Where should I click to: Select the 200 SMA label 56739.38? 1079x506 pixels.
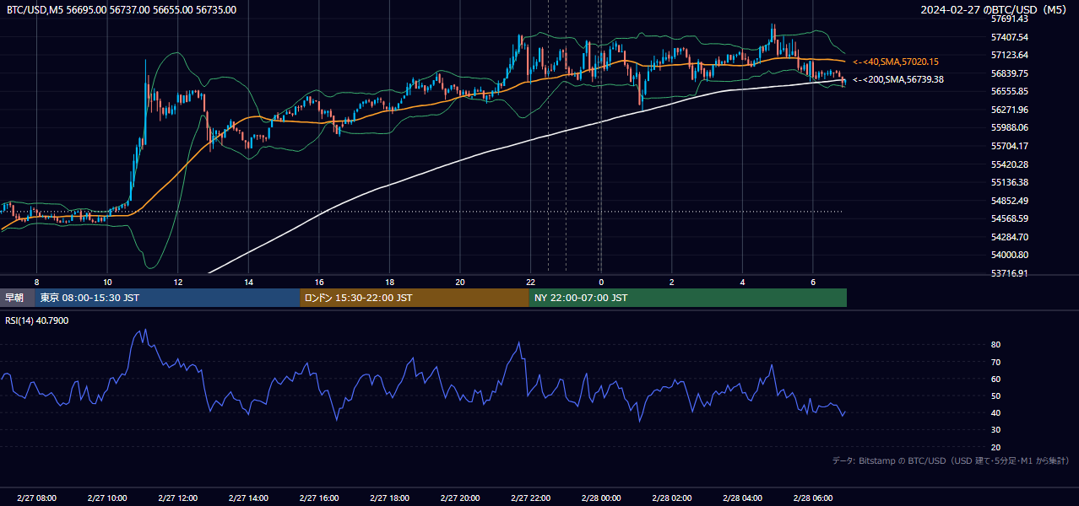[898, 79]
